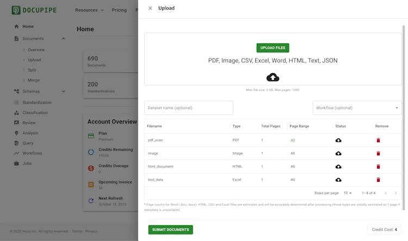Open the Workflow (optional) dropdown

click(x=357, y=107)
